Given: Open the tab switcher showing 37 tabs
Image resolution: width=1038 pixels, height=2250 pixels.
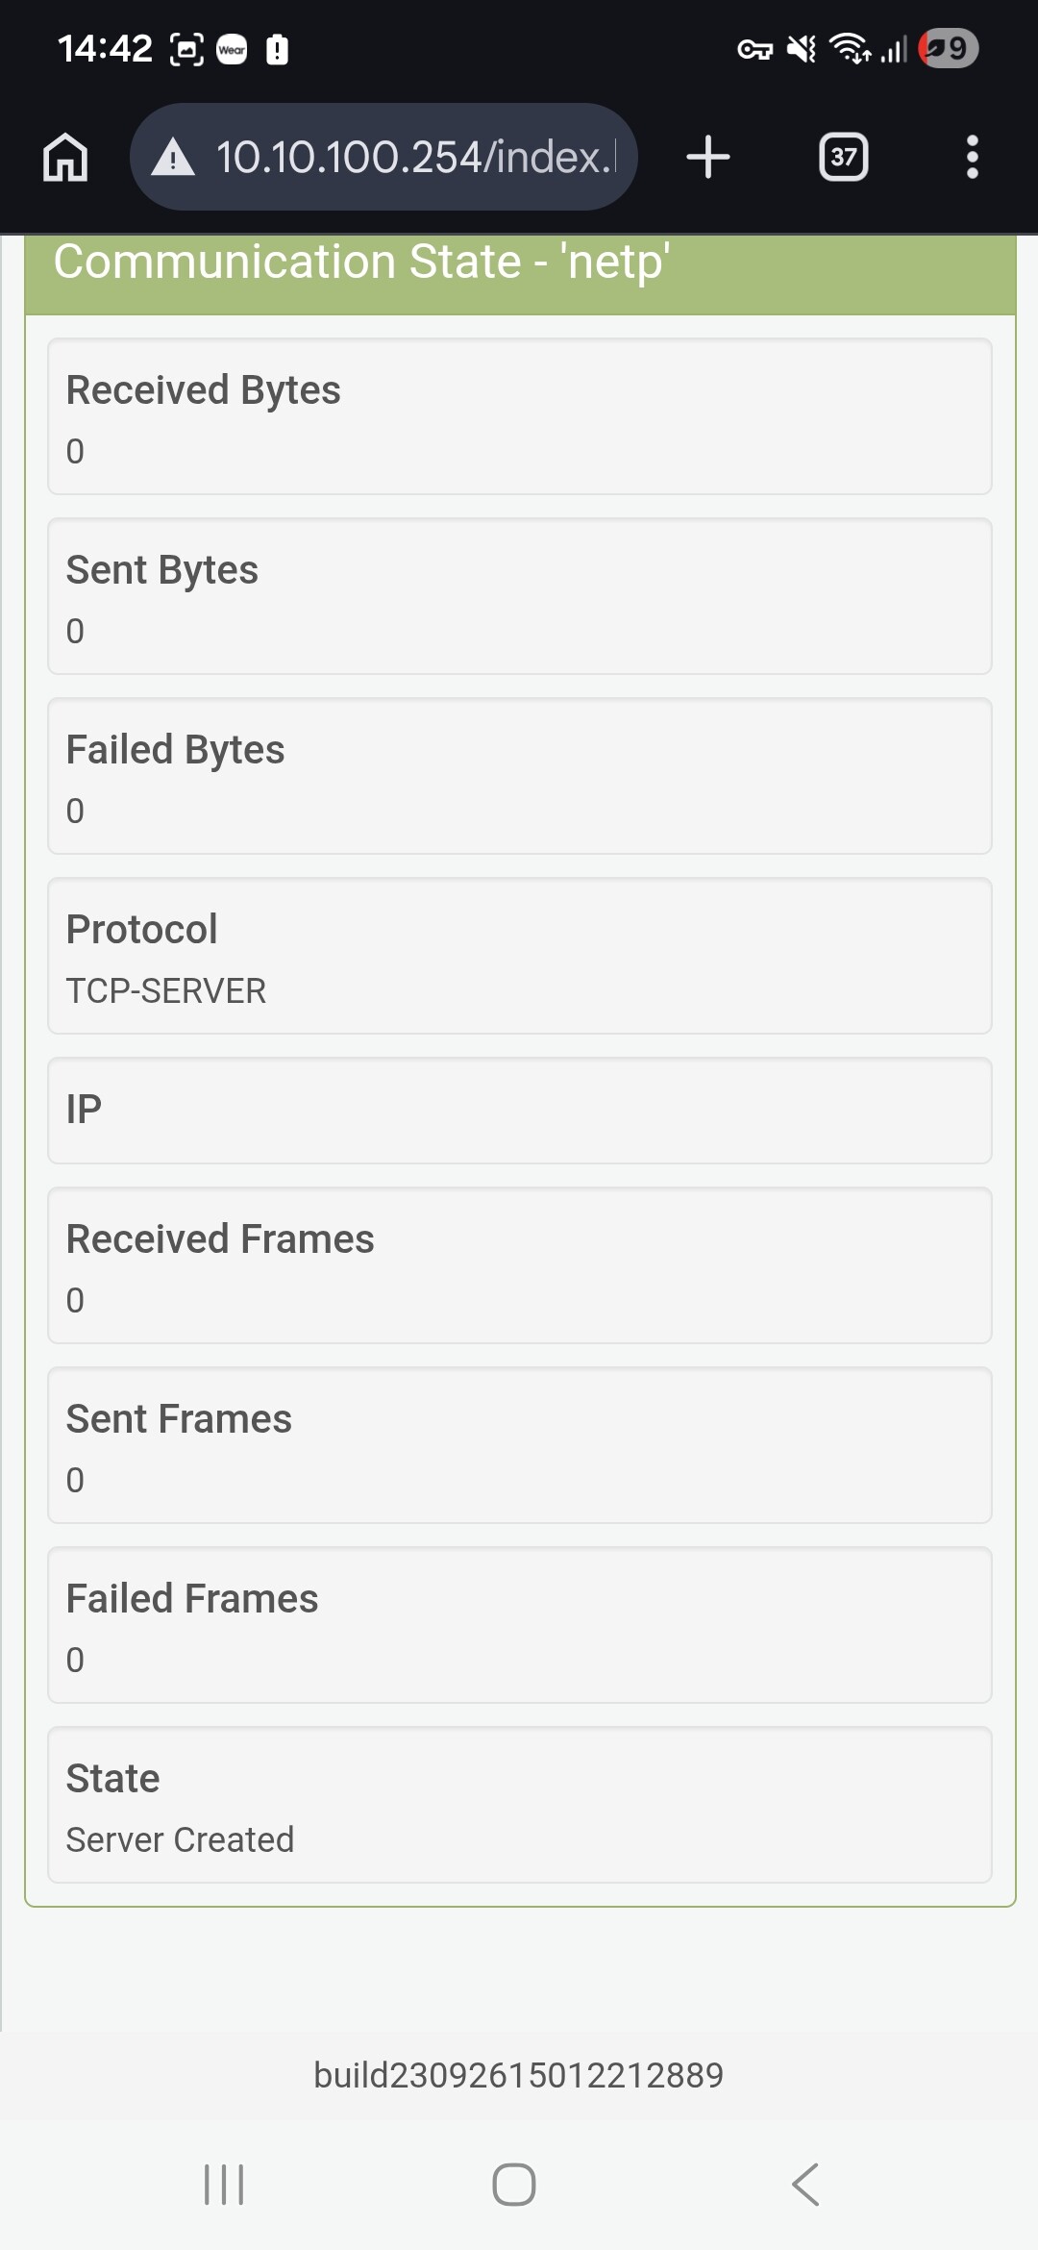Looking at the screenshot, I should [x=843, y=157].
